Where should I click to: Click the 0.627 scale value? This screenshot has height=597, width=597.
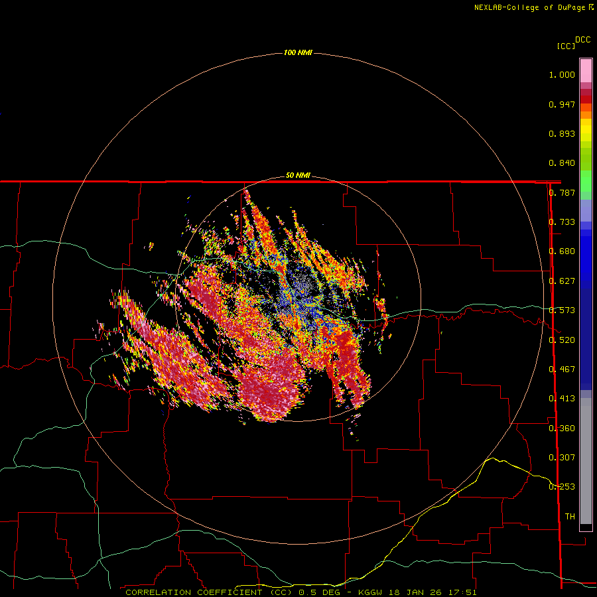point(562,281)
